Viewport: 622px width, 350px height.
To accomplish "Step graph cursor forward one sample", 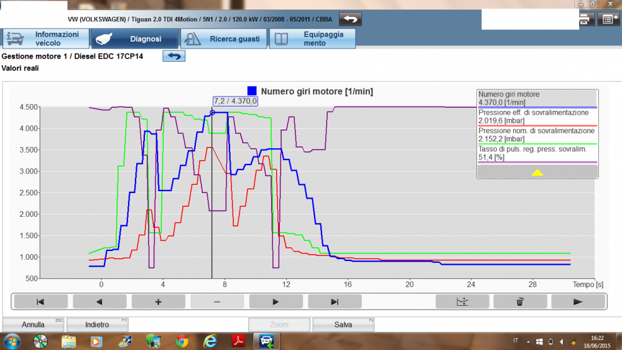I will tap(276, 301).
